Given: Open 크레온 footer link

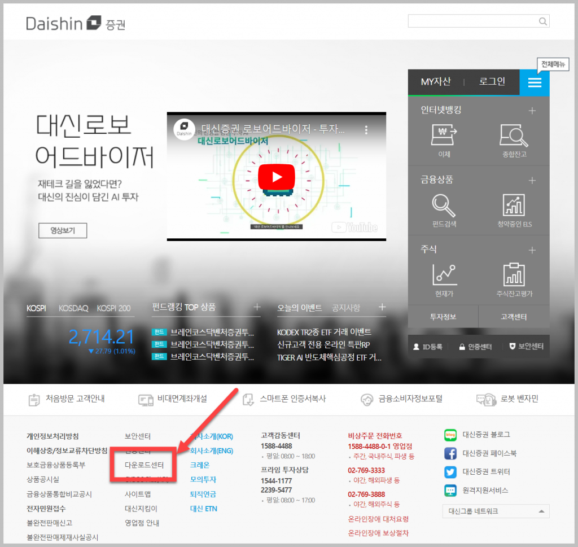Looking at the screenshot, I should (x=200, y=465).
